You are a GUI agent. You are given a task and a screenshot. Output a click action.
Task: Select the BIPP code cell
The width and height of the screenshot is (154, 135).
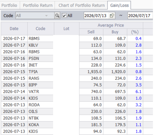coord(40,85)
